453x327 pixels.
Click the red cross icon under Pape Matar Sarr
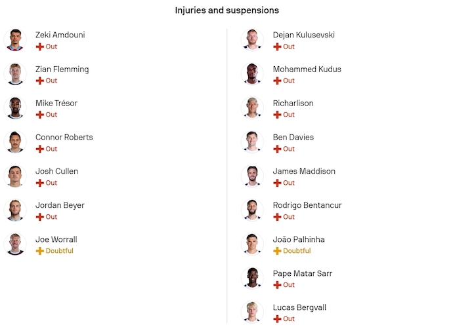coord(277,285)
